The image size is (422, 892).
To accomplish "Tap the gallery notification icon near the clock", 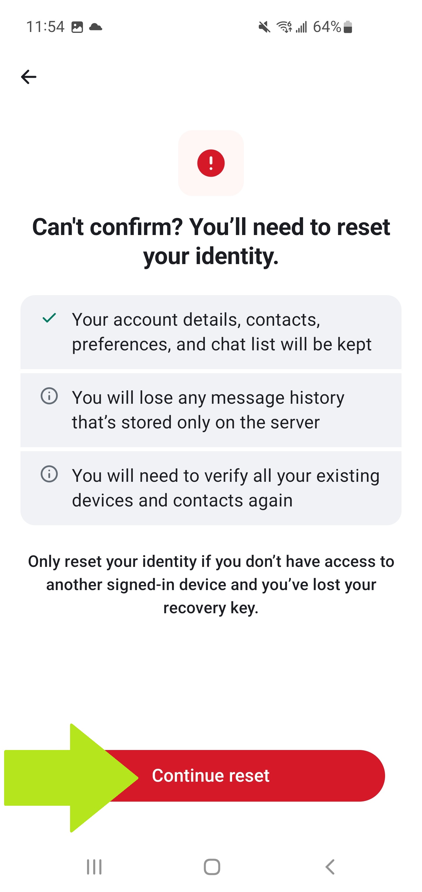I will [x=77, y=26].
